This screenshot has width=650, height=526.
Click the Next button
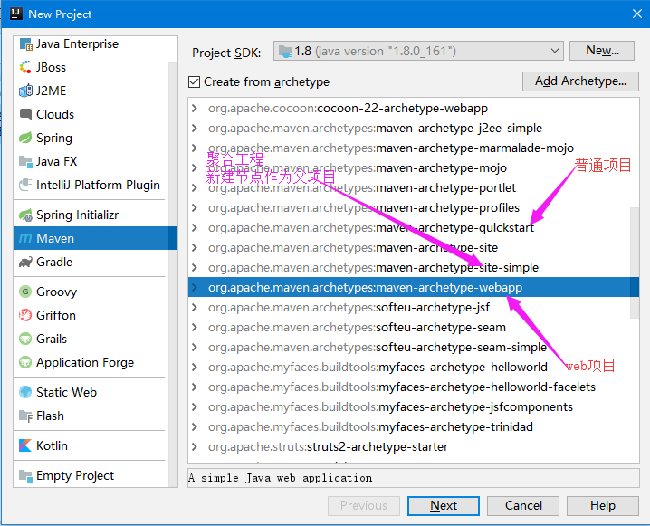[444, 506]
